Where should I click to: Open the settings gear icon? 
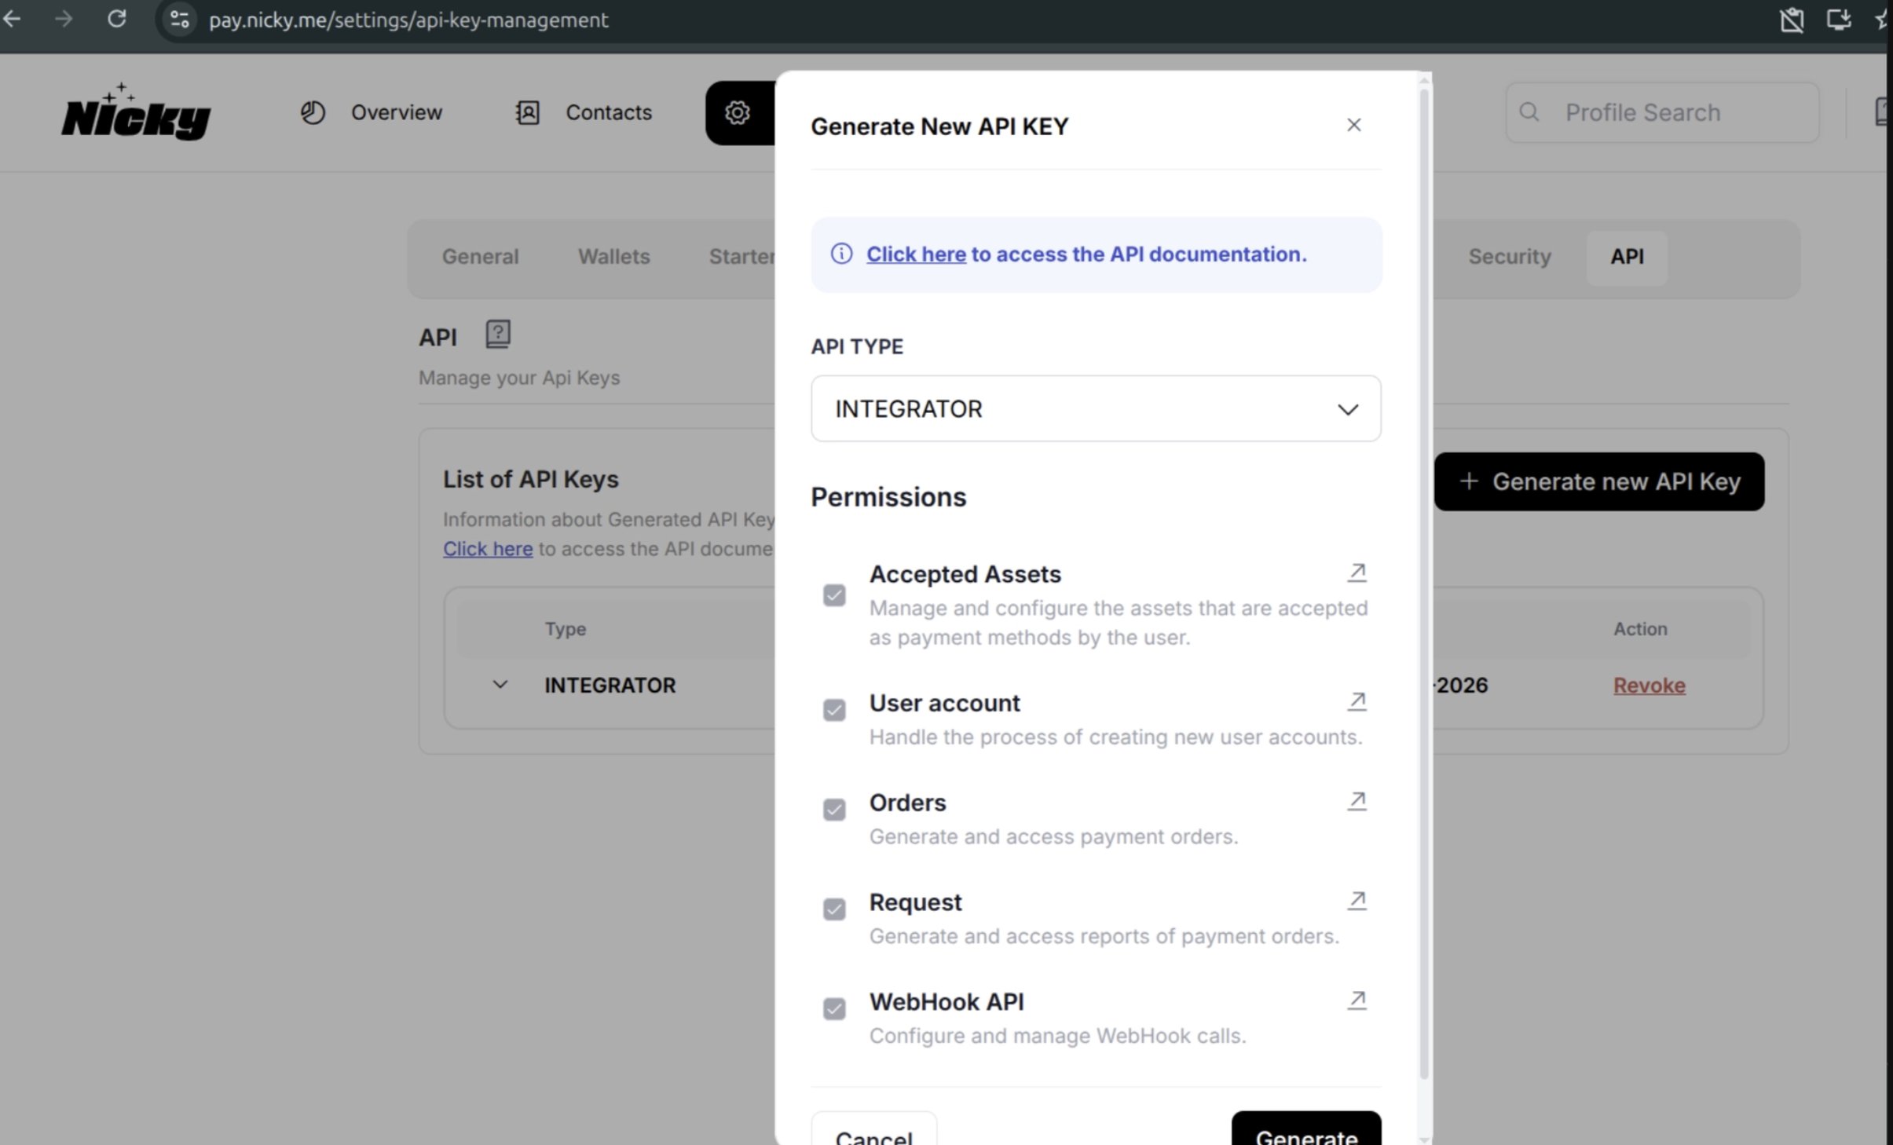pos(737,113)
